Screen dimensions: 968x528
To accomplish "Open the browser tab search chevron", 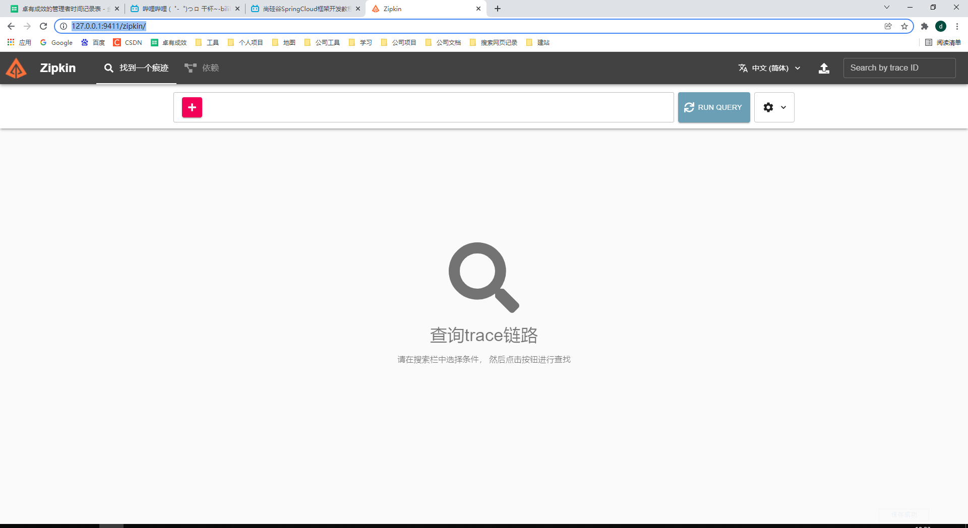I will tap(887, 7).
